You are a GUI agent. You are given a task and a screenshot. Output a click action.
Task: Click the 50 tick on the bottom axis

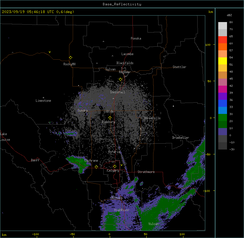coord(146,234)
